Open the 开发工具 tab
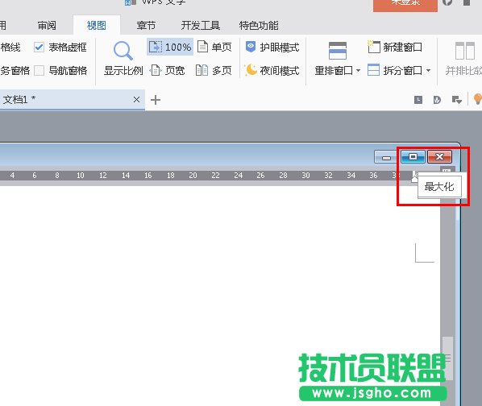 (201, 25)
